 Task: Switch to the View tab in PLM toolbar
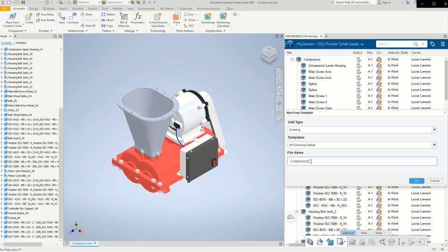pyautogui.click(x=364, y=233)
